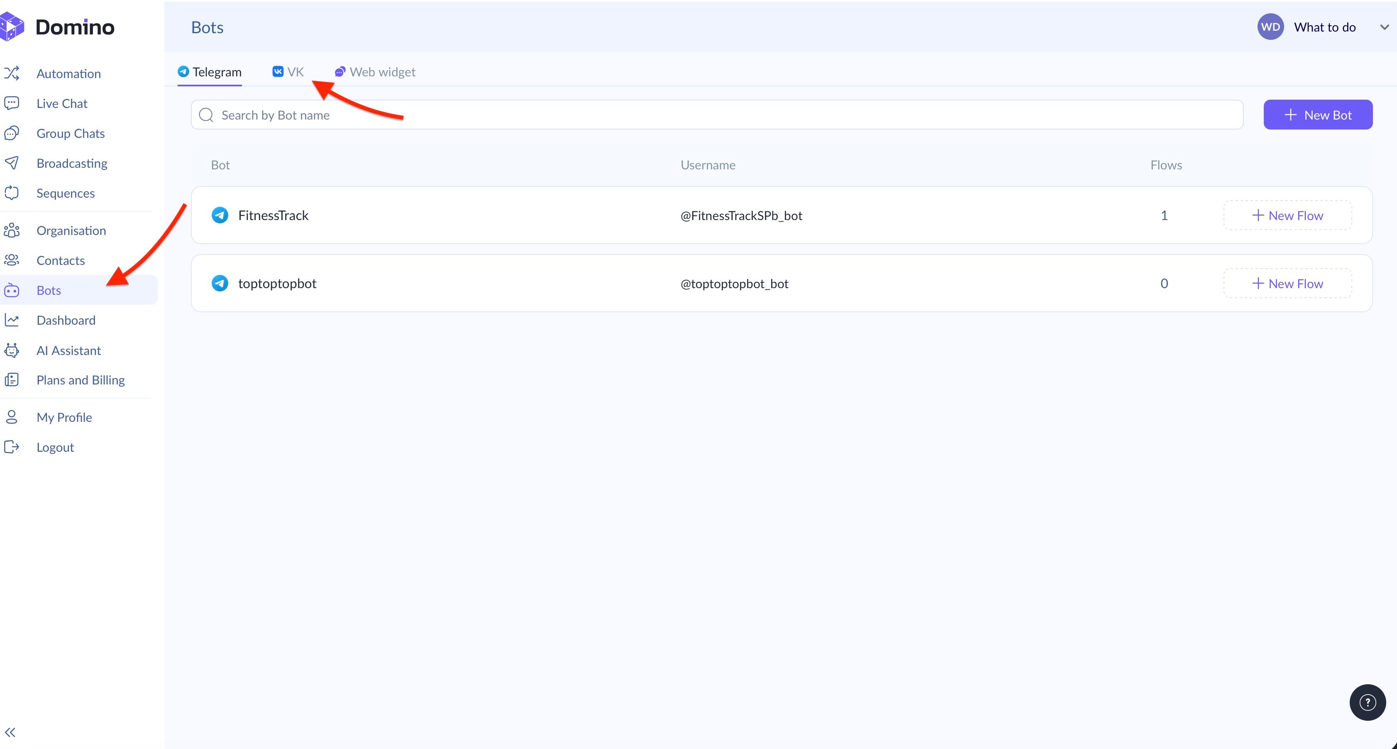1397x749 pixels.
Task: Open the help button in bottom corner
Action: [1367, 702]
